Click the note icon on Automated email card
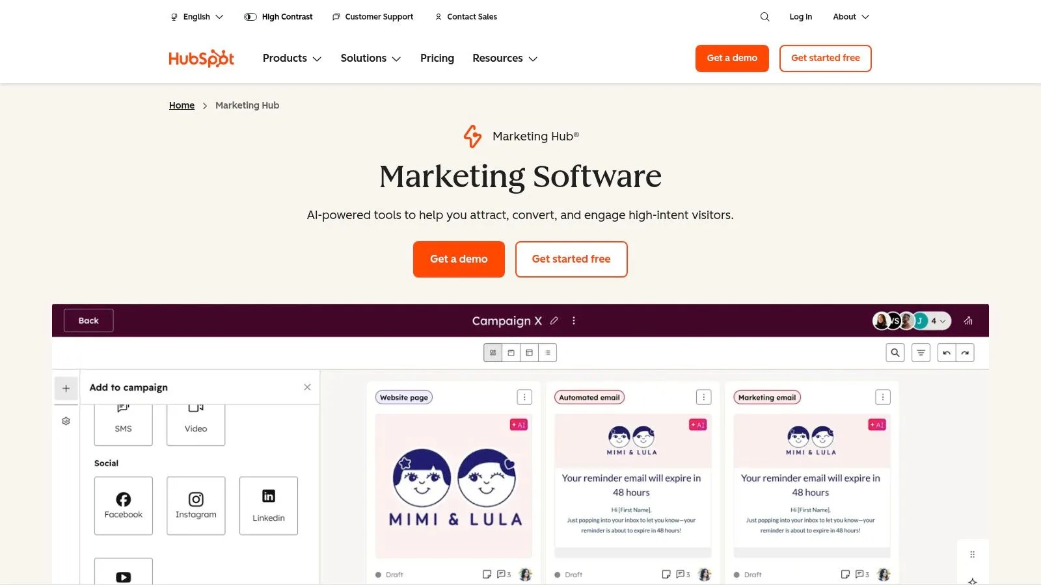Screen dimensions: 1041x585 pos(666,575)
